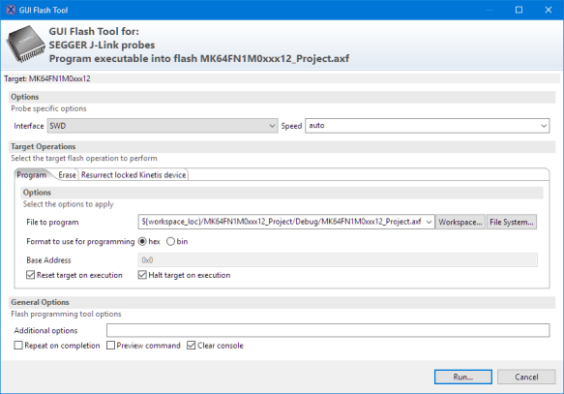Click the Workspace... button
The height and width of the screenshot is (394, 564).
point(460,222)
